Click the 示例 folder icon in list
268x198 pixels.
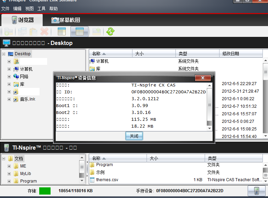click(x=92, y=172)
